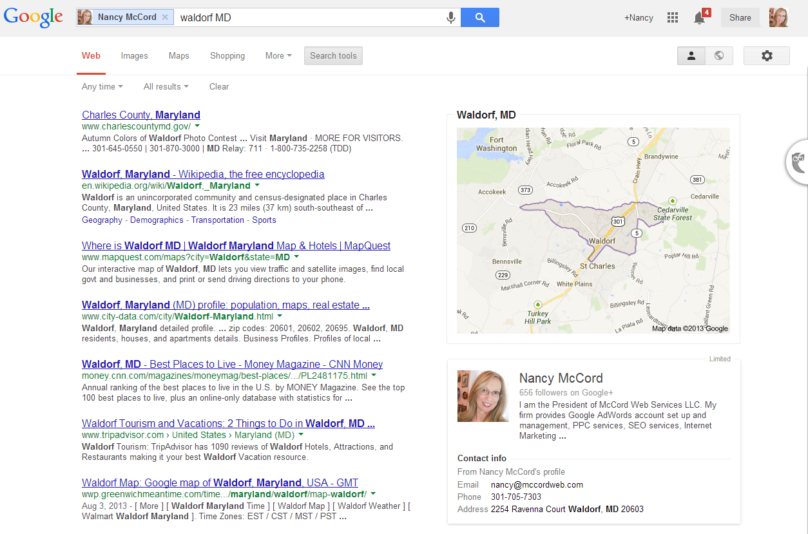
Task: Open the Demographics sitelink
Action: (x=157, y=220)
